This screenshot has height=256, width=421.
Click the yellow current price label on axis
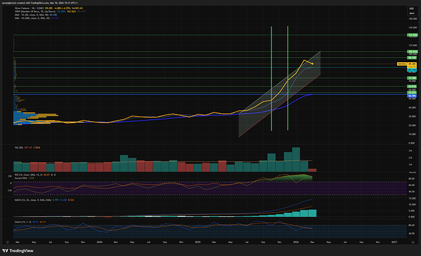click(x=411, y=63)
